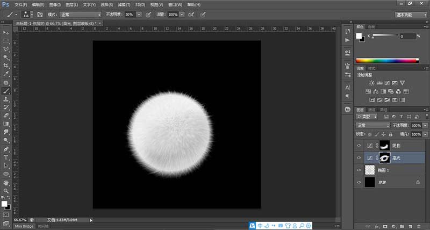Hide the 阴影 layer with eye icon
The image size is (430, 230).
(359, 146)
